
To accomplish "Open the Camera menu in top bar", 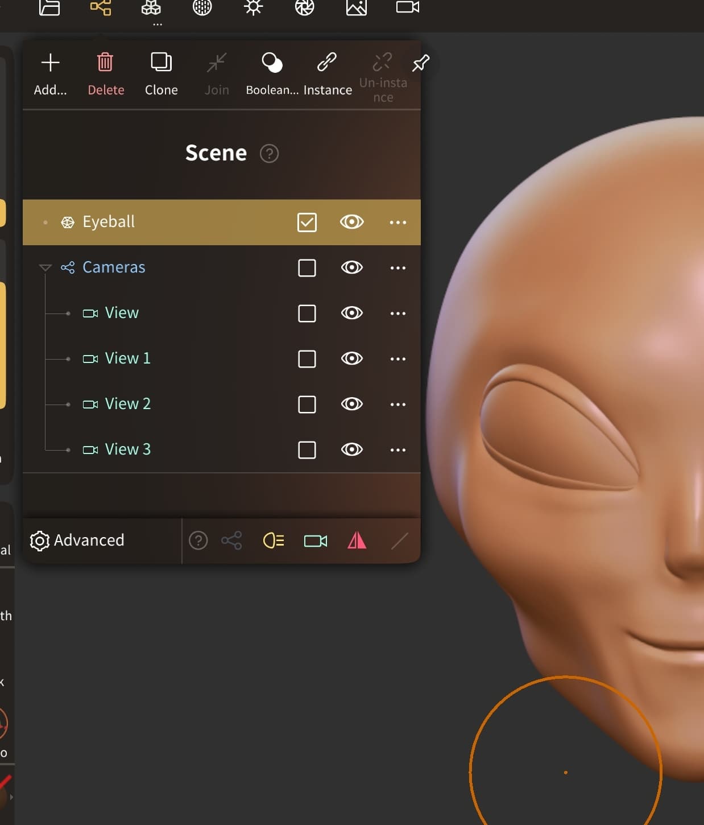I will (408, 7).
